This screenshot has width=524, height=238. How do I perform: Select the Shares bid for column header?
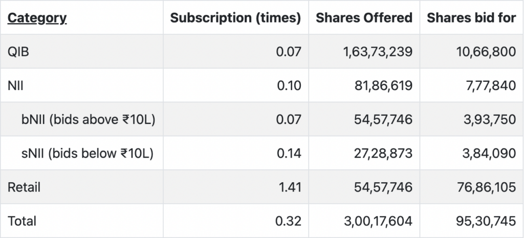(471, 18)
